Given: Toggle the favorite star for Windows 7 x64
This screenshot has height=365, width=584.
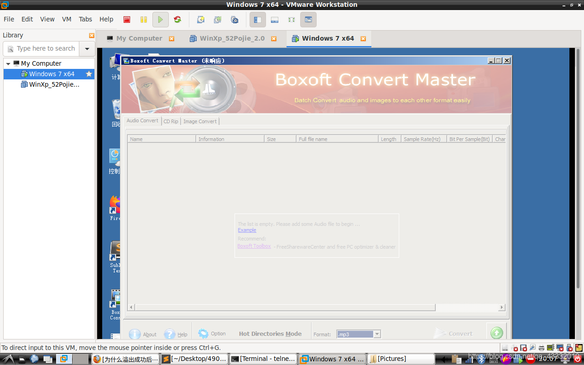Looking at the screenshot, I should pyautogui.click(x=89, y=74).
